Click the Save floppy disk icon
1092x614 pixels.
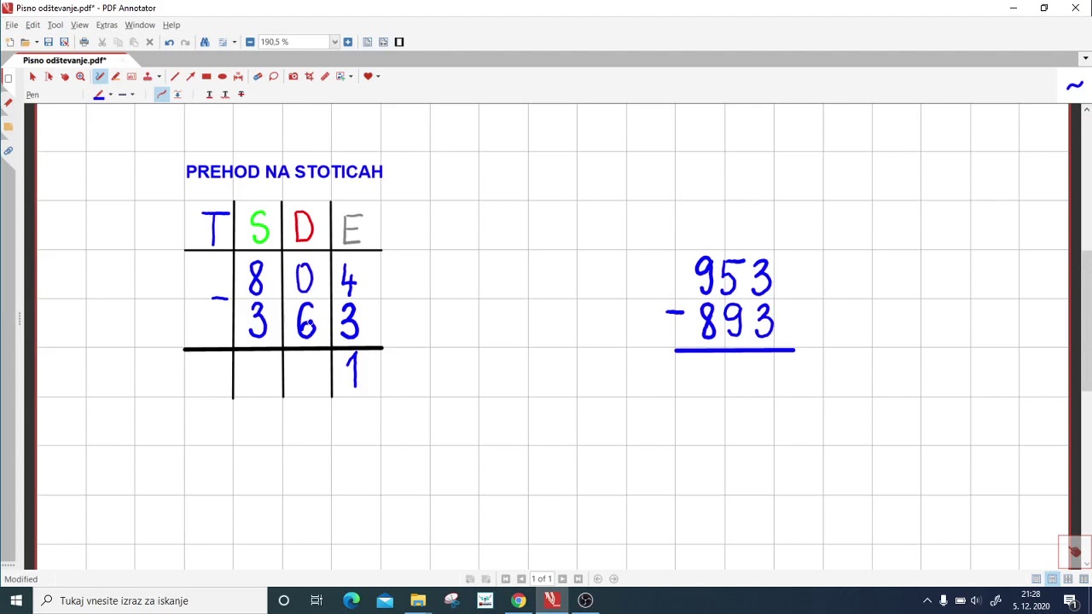[x=48, y=42]
